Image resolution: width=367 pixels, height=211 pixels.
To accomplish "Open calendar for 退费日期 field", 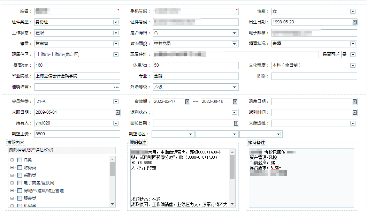I will click(x=354, y=101).
